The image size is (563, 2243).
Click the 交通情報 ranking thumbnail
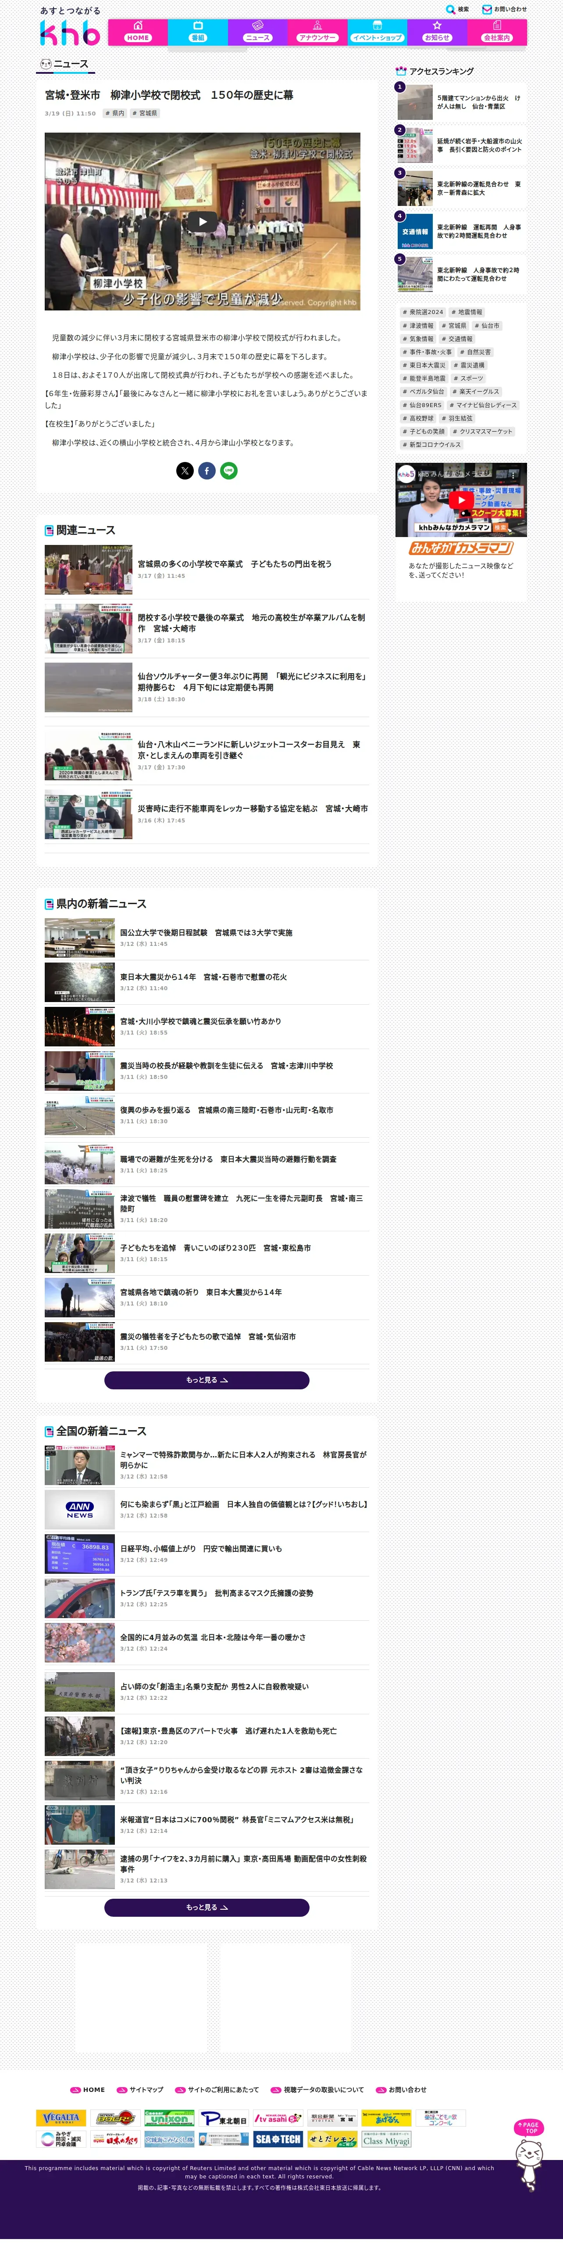[415, 231]
